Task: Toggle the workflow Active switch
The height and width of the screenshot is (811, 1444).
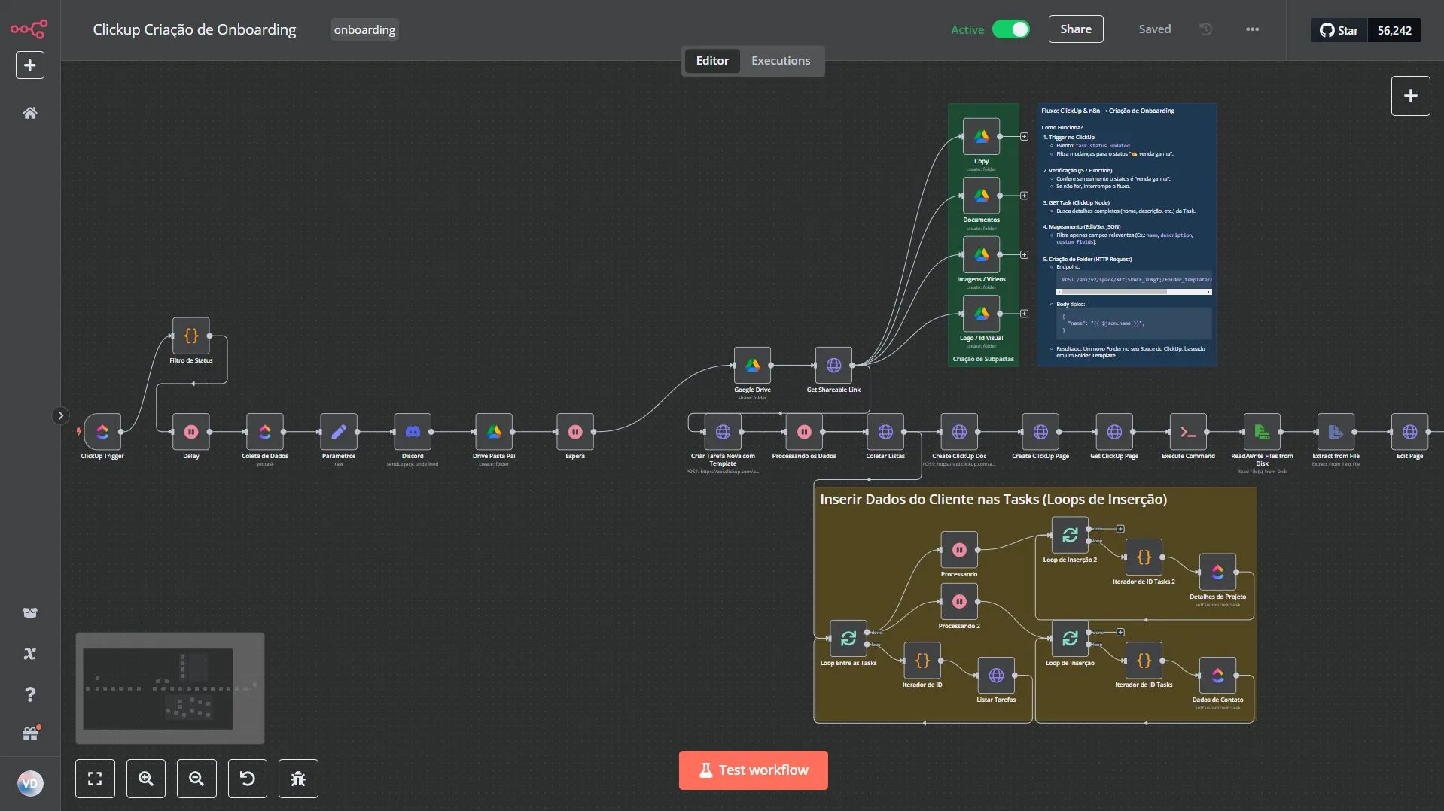Action: (x=1010, y=29)
